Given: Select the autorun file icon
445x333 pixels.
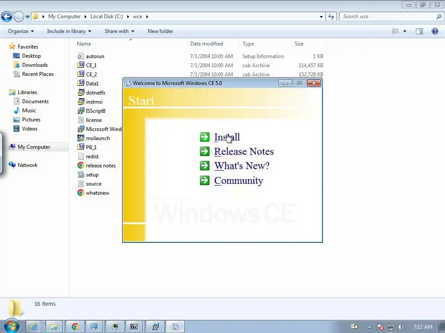Looking at the screenshot, I should point(80,56).
